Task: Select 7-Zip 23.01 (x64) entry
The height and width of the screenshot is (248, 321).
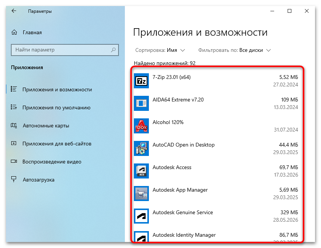Action: point(171,77)
